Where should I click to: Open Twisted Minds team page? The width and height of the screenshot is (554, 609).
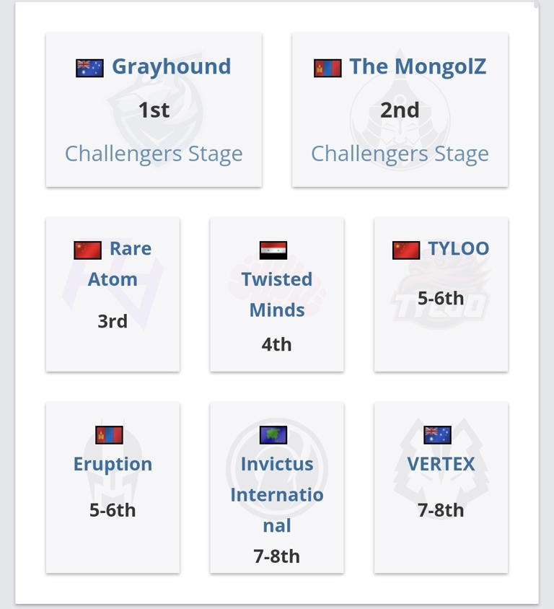point(277,294)
